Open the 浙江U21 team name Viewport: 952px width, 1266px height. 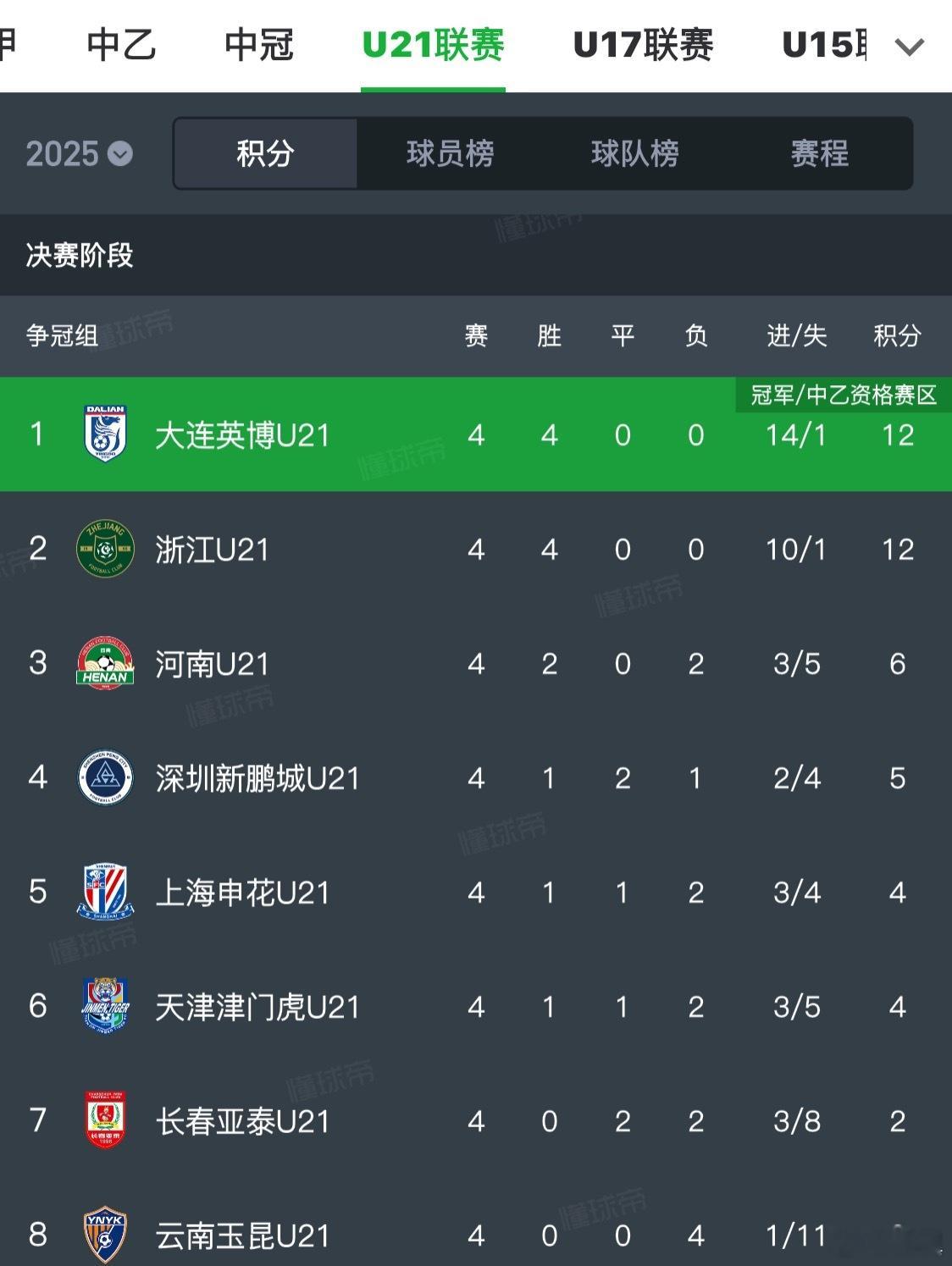coord(212,550)
